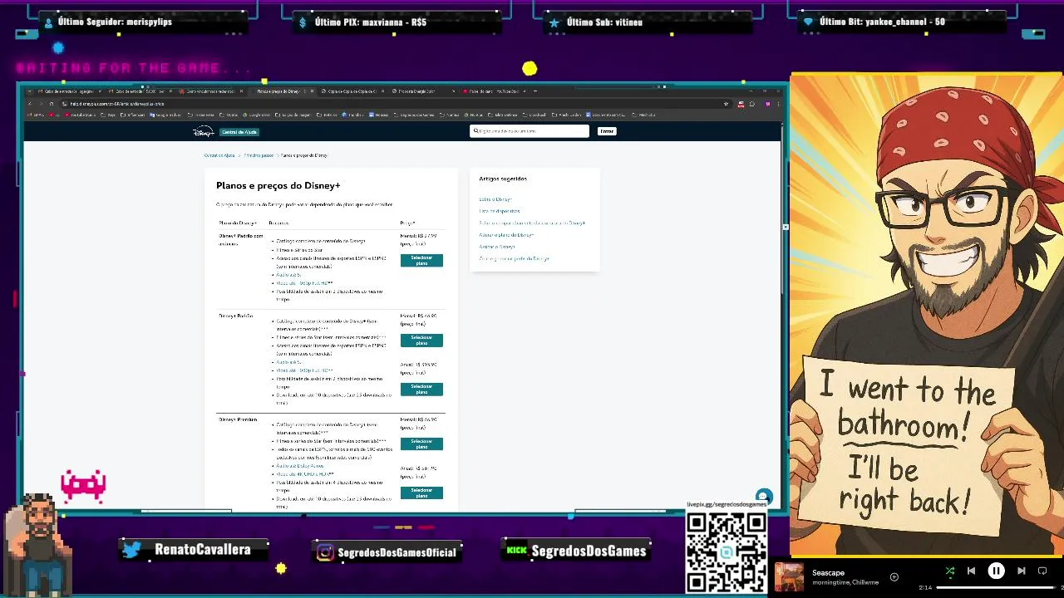Image resolution: width=1064 pixels, height=598 pixels.
Task: Click artist names morningtime, Chillwme
Action: 845,582
